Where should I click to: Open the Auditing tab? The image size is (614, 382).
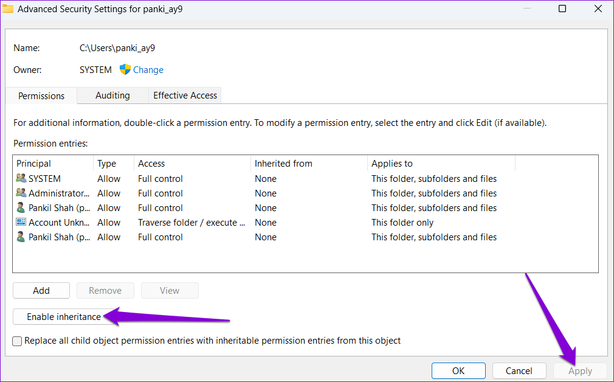pos(113,95)
